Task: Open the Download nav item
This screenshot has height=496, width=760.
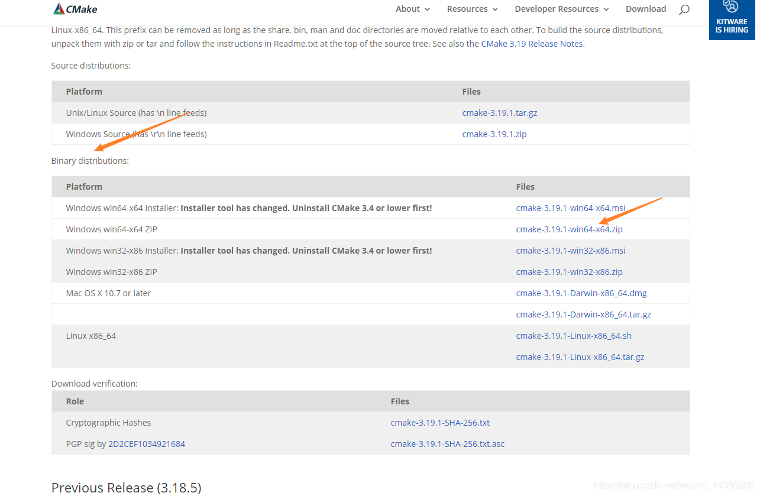Action: click(646, 9)
